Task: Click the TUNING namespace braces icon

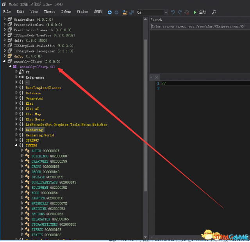Action: point(21,145)
